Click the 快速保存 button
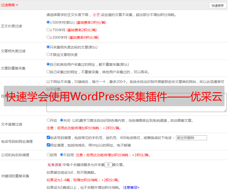 pos(217,5)
